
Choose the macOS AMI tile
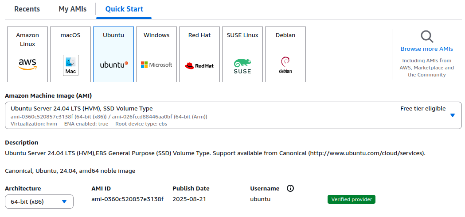(x=70, y=54)
